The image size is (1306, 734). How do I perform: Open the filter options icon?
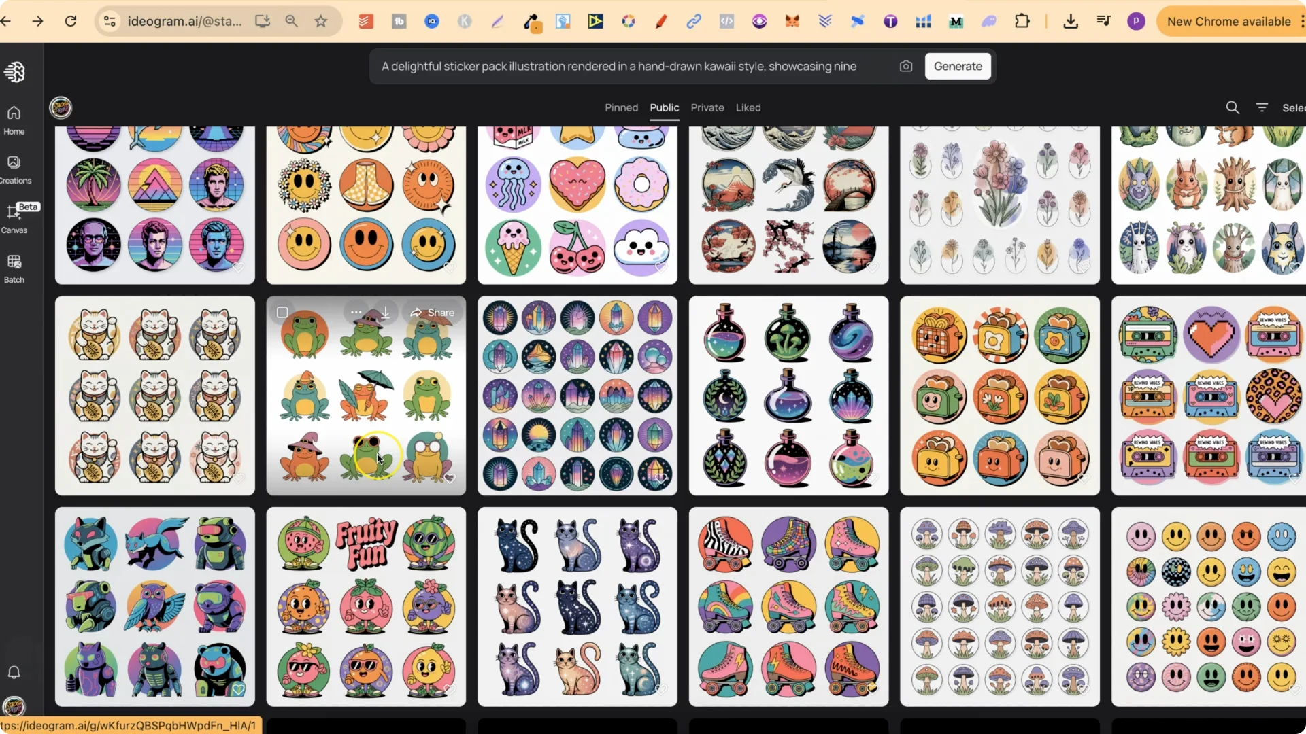point(1262,107)
